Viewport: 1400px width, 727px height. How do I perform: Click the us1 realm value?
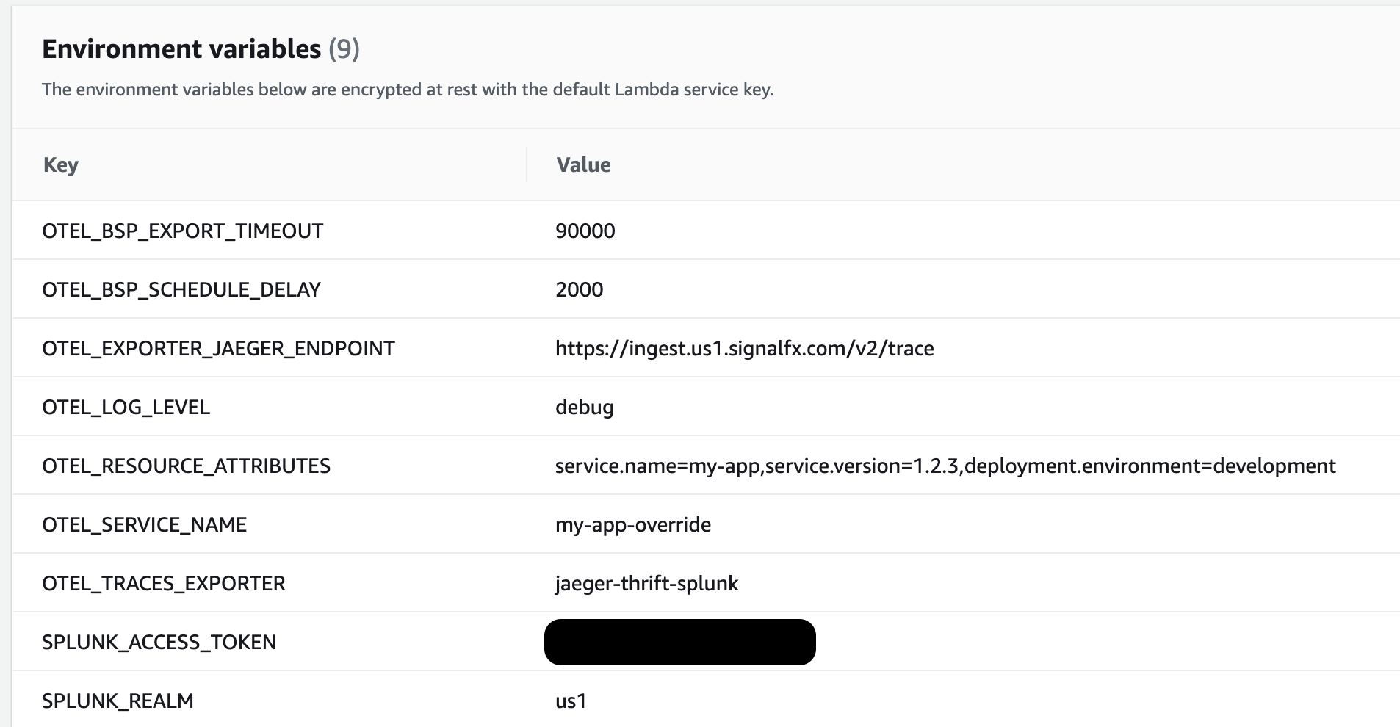click(570, 701)
